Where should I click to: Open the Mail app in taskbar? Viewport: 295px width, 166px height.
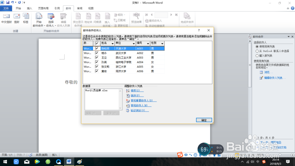pyautogui.click(x=27, y=162)
